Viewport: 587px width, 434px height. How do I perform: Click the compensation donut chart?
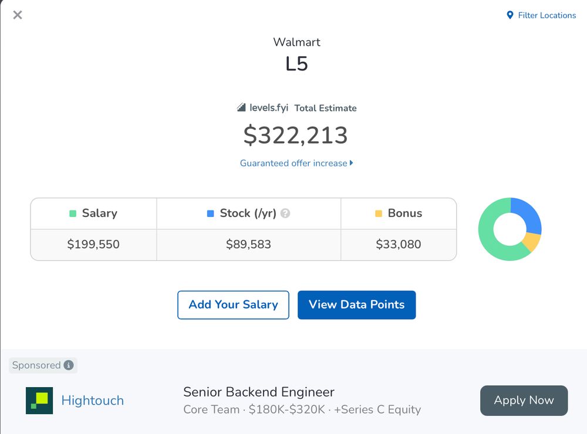point(510,229)
